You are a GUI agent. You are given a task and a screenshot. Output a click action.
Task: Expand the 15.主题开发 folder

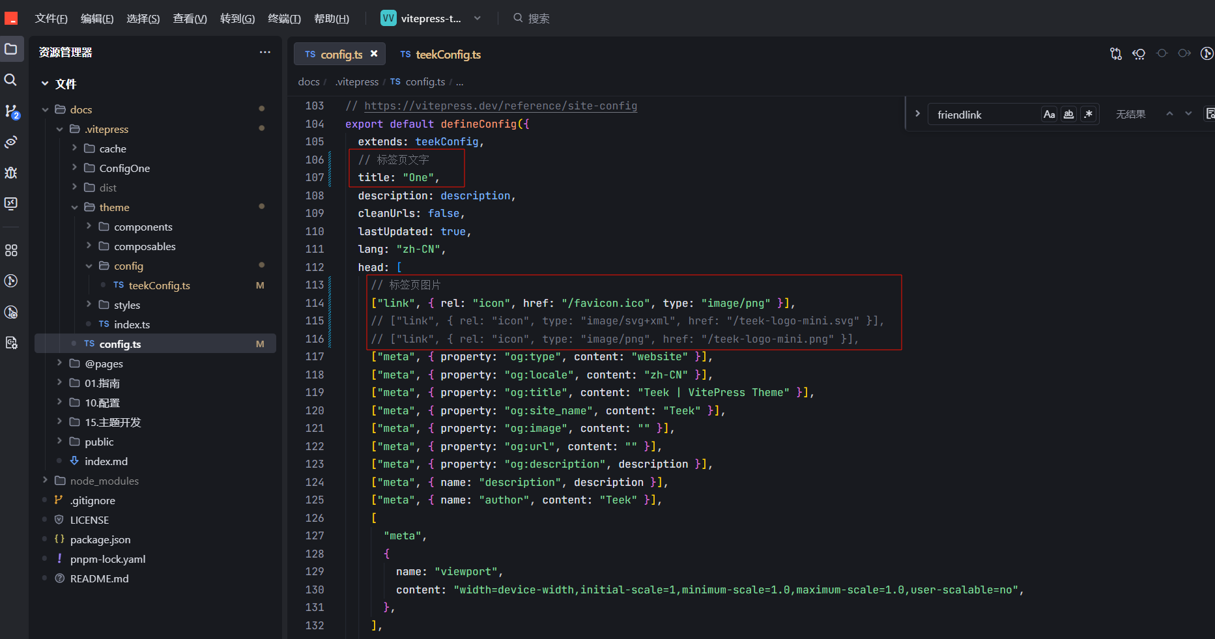[x=59, y=422]
